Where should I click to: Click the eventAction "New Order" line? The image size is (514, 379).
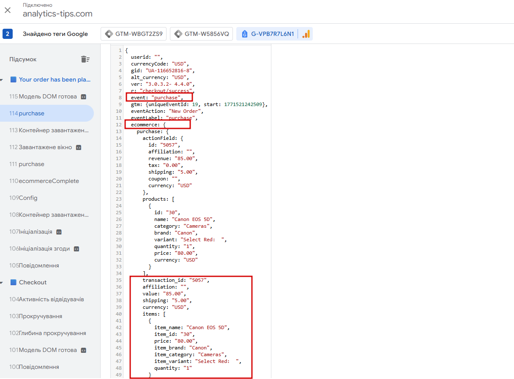[x=167, y=111]
